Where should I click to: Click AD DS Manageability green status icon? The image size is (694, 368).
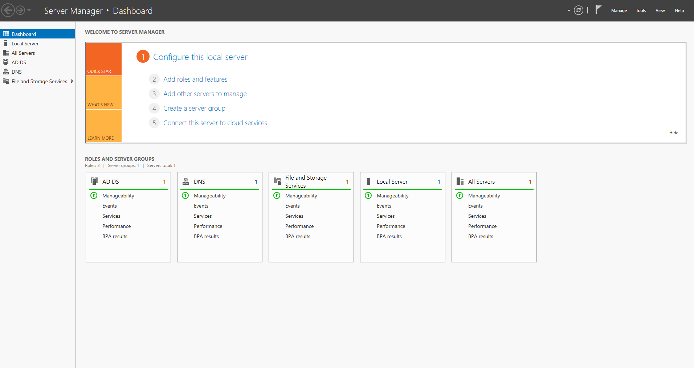(94, 196)
